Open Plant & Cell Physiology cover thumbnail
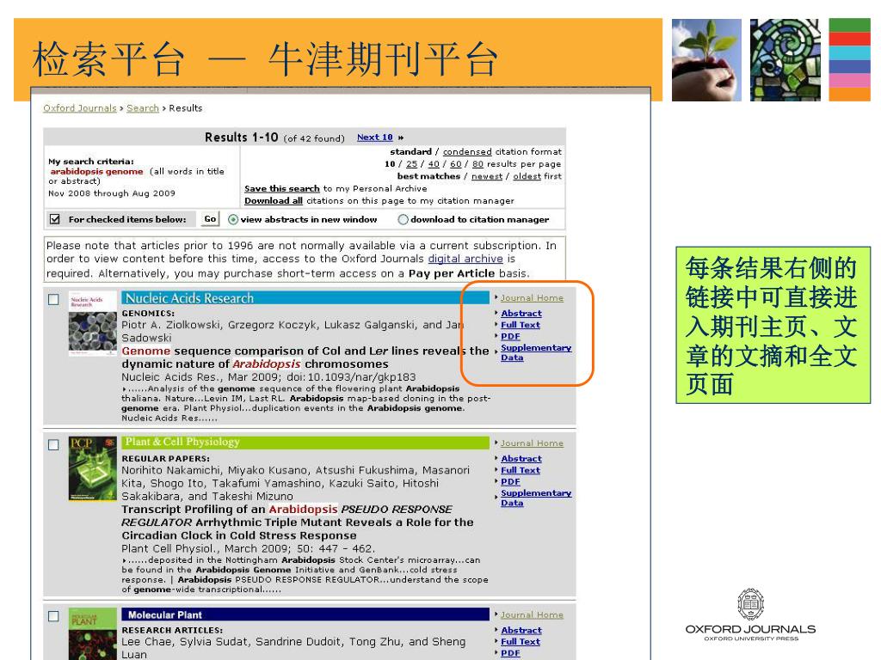881x660 pixels. point(93,468)
